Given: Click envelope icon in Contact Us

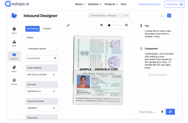Looking at the screenshot, I should [x=181, y=4].
